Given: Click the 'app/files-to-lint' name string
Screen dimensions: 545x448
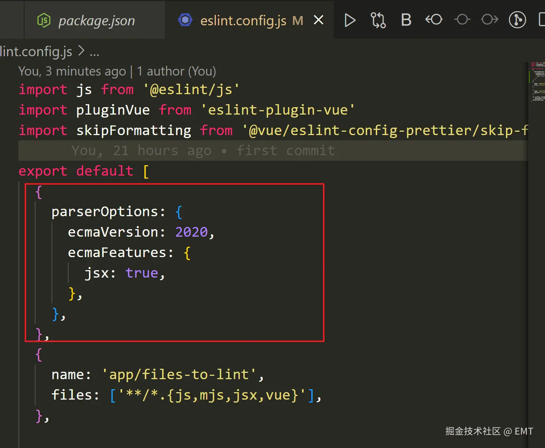Looking at the screenshot, I should (179, 375).
